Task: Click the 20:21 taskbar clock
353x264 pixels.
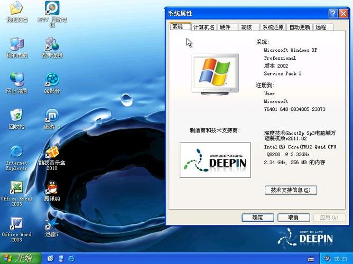Action: tap(341, 259)
